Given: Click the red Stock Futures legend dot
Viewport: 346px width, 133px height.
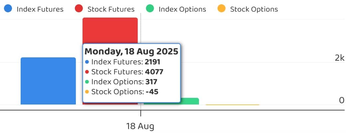Looking at the screenshot, I should [80, 9].
